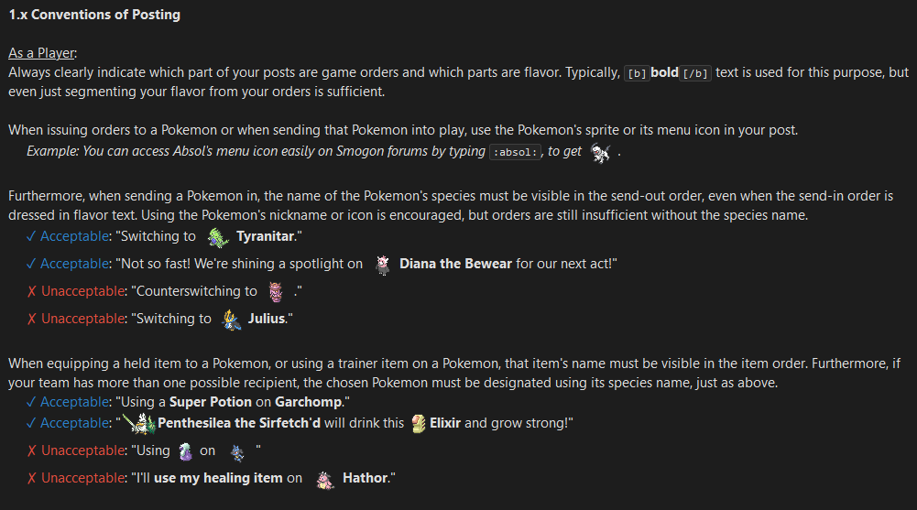Click the bold 'Super Potion' text

[x=211, y=402]
